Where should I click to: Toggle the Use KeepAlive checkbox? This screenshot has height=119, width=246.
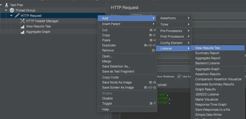click(x=179, y=77)
